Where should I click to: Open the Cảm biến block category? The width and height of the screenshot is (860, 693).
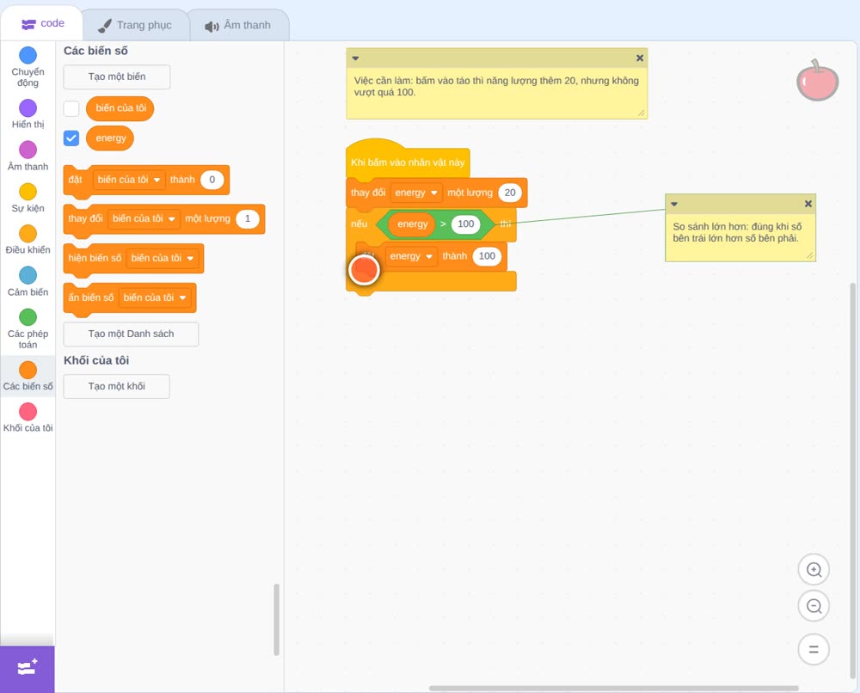28,282
